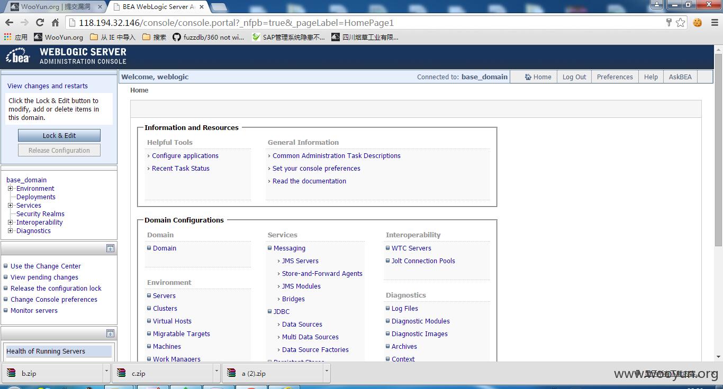
Task: Go to the browser home page icon
Action: point(55,23)
